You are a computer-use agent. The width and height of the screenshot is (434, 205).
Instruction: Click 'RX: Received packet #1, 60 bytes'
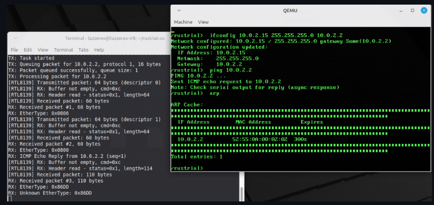(x=54, y=107)
